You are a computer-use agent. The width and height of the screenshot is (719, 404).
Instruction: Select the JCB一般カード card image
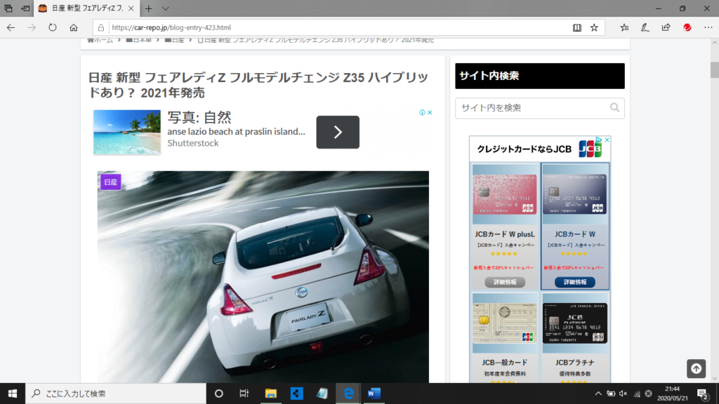pos(505,323)
